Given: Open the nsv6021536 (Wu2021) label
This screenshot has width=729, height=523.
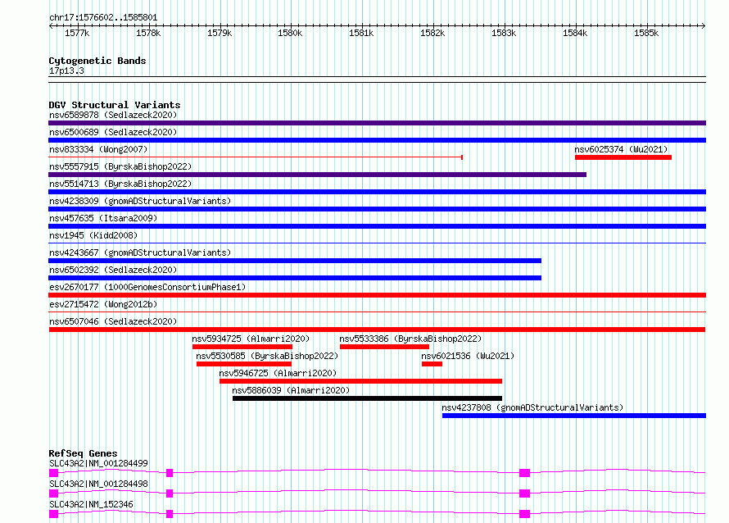Looking at the screenshot, I should coord(468,356).
